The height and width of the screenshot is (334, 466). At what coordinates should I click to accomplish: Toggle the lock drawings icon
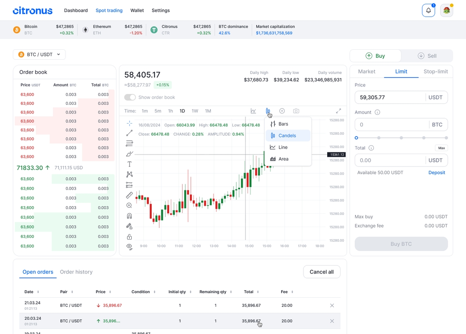pos(129,237)
